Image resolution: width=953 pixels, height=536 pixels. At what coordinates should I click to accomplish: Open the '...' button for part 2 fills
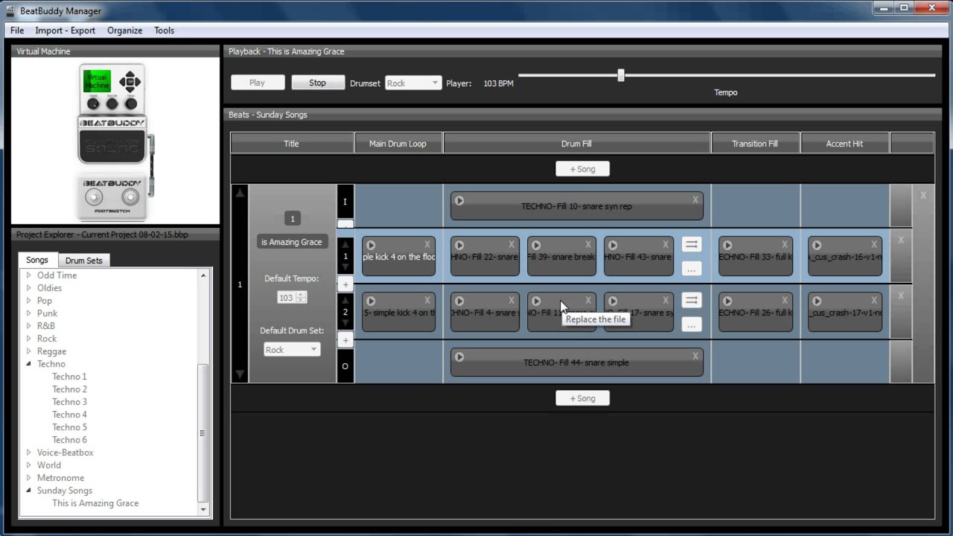tap(692, 325)
